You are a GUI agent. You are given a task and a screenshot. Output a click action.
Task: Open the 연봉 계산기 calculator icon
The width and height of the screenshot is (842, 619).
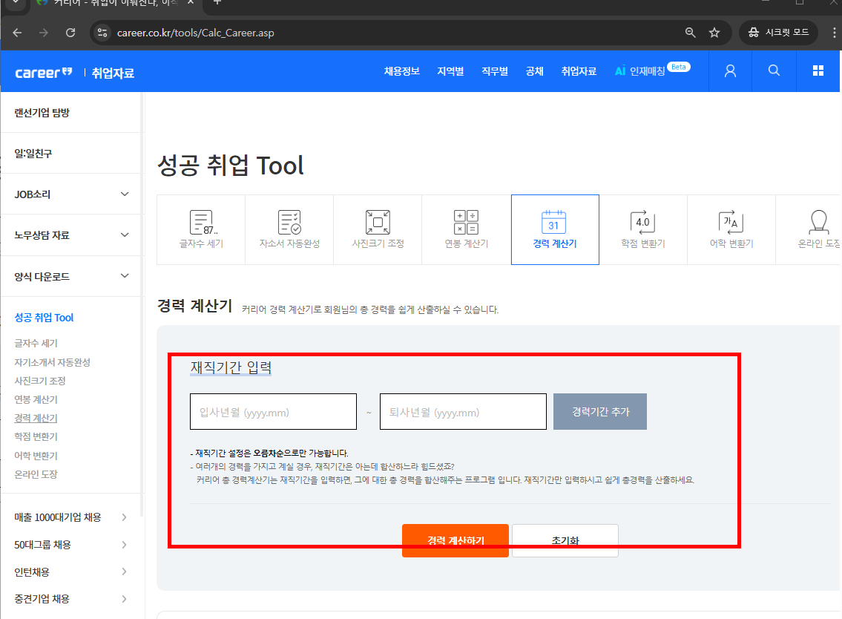click(x=466, y=229)
